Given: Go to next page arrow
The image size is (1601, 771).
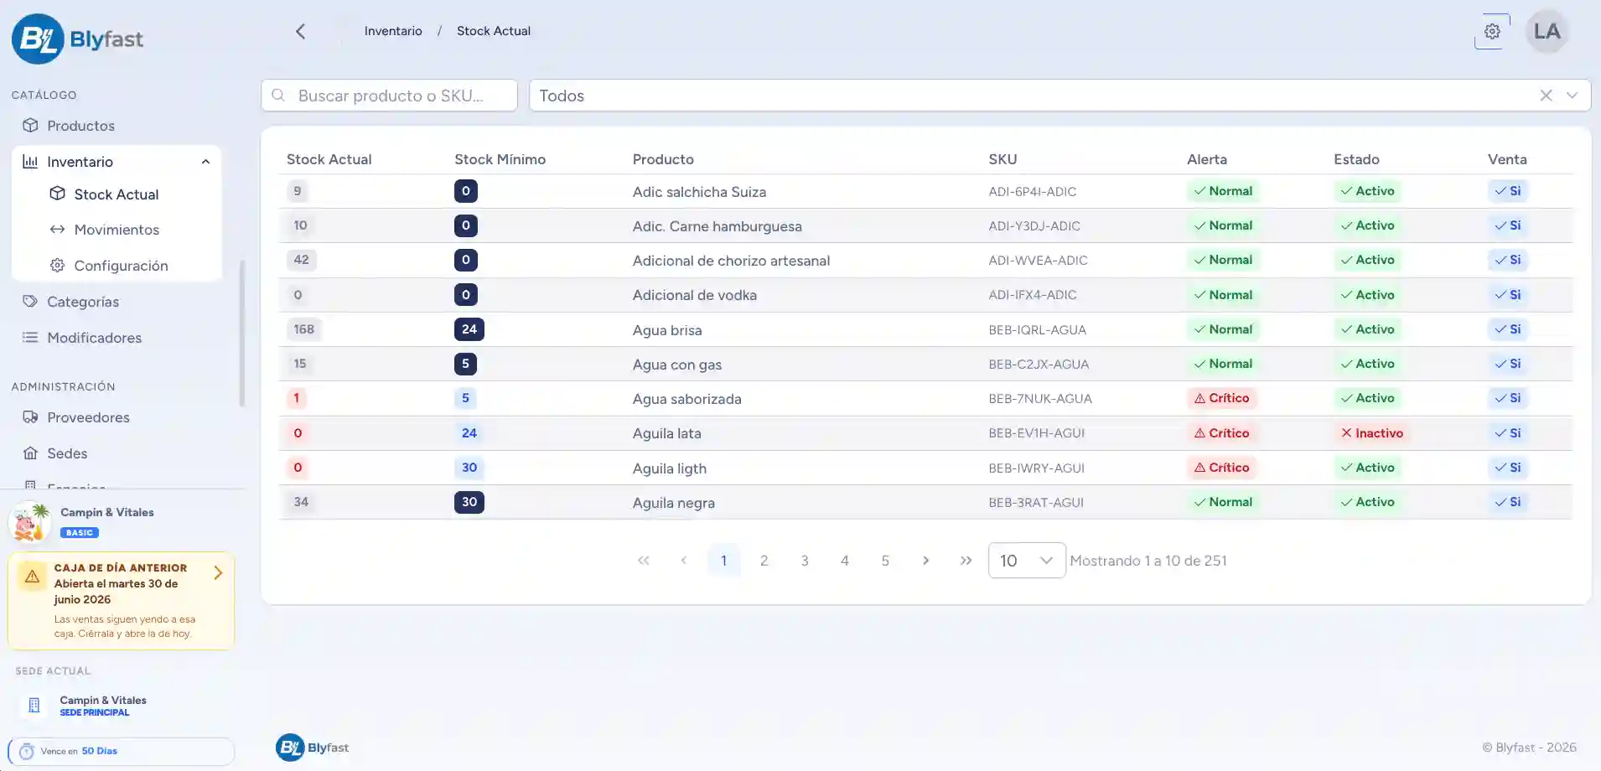Looking at the screenshot, I should coord(925,561).
